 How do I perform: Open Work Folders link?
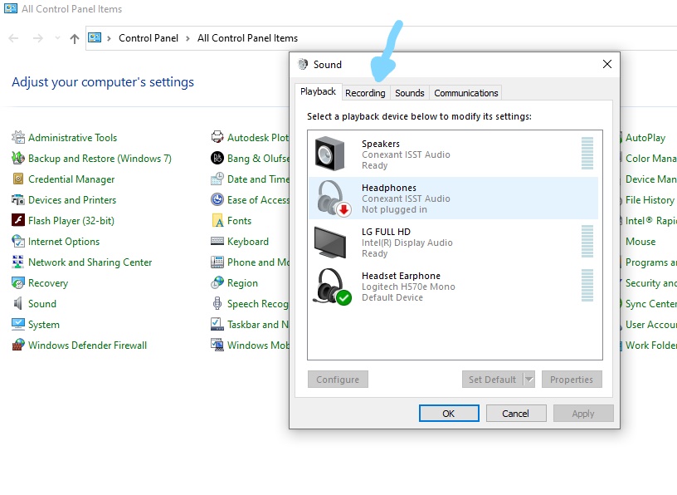pyautogui.click(x=650, y=345)
